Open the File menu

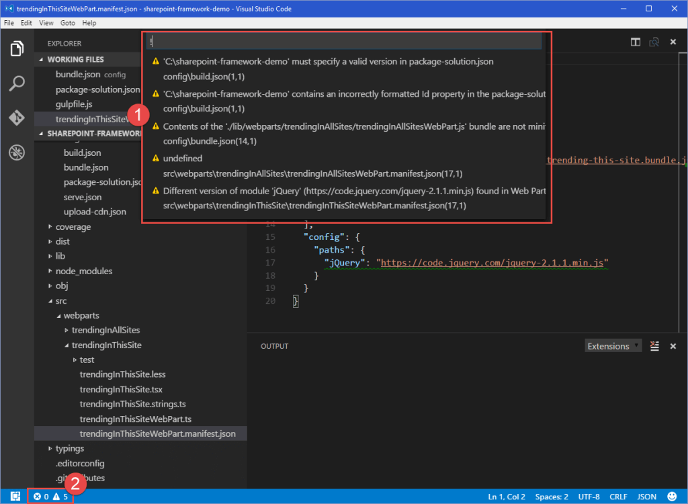tap(9, 22)
